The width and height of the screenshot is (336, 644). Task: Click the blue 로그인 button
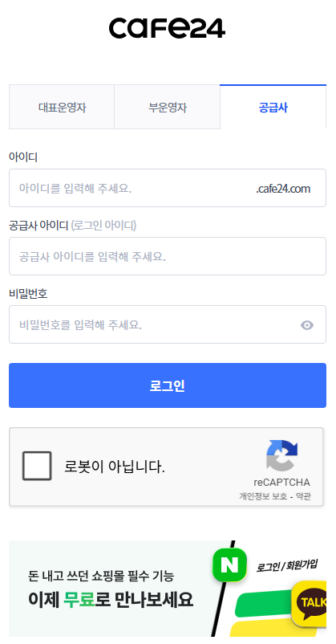click(x=168, y=385)
